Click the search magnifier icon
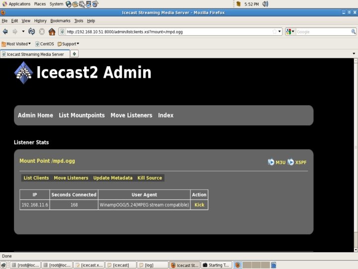The image size is (358, 269). click(353, 31)
